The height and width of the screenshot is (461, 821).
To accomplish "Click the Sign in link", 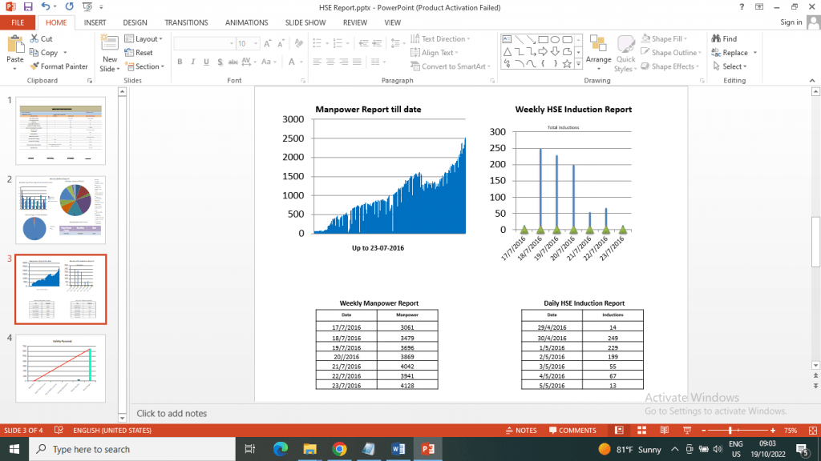I will point(791,22).
